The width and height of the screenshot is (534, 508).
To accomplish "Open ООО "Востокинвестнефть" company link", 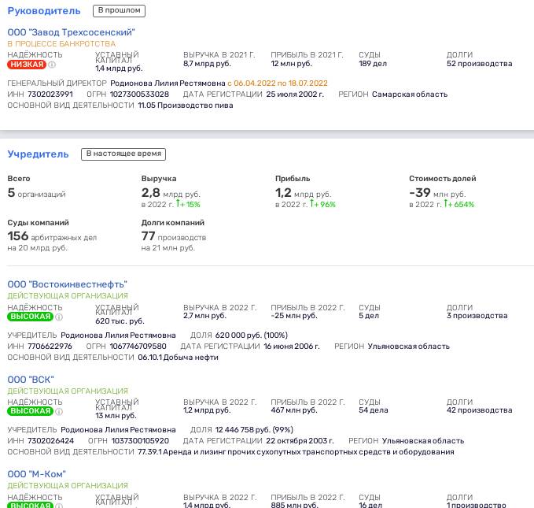I will click(67, 284).
